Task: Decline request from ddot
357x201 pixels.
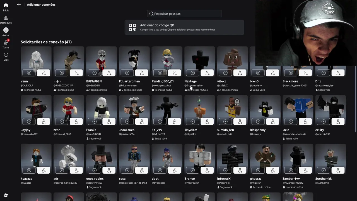Action: [x=160, y=170]
